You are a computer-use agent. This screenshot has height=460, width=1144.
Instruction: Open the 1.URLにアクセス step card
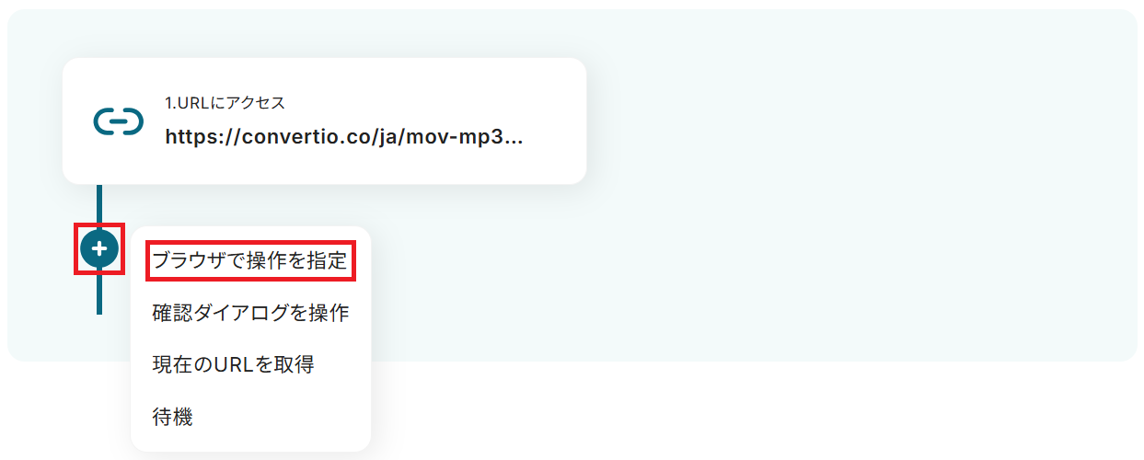pos(324,121)
